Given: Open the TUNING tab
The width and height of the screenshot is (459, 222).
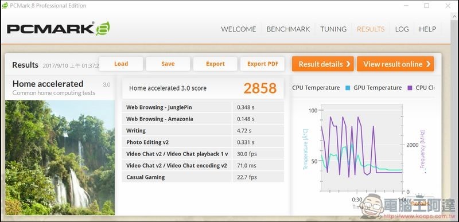Looking at the screenshot, I should (x=333, y=29).
